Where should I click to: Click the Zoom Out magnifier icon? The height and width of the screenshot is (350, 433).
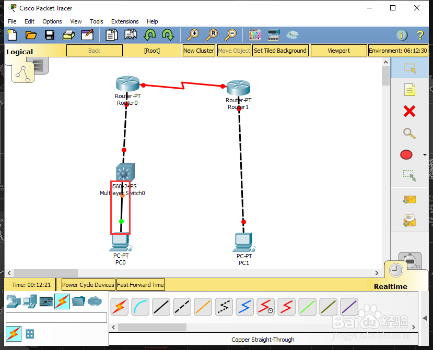[230, 35]
